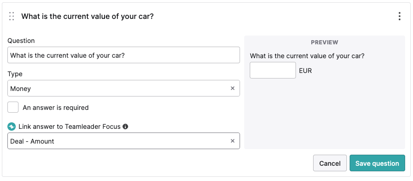This screenshot has width=413, height=181.
Task: Expand the Deal - Amount link dropdown
Action: [x=123, y=141]
